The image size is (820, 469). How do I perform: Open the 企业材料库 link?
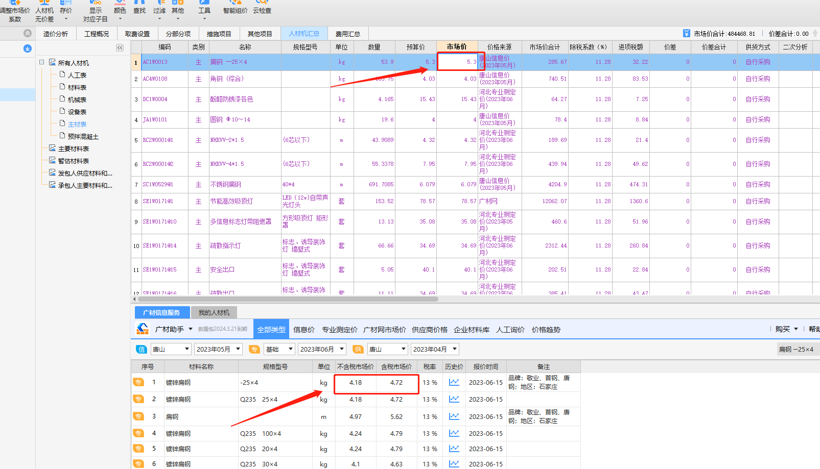(472, 330)
